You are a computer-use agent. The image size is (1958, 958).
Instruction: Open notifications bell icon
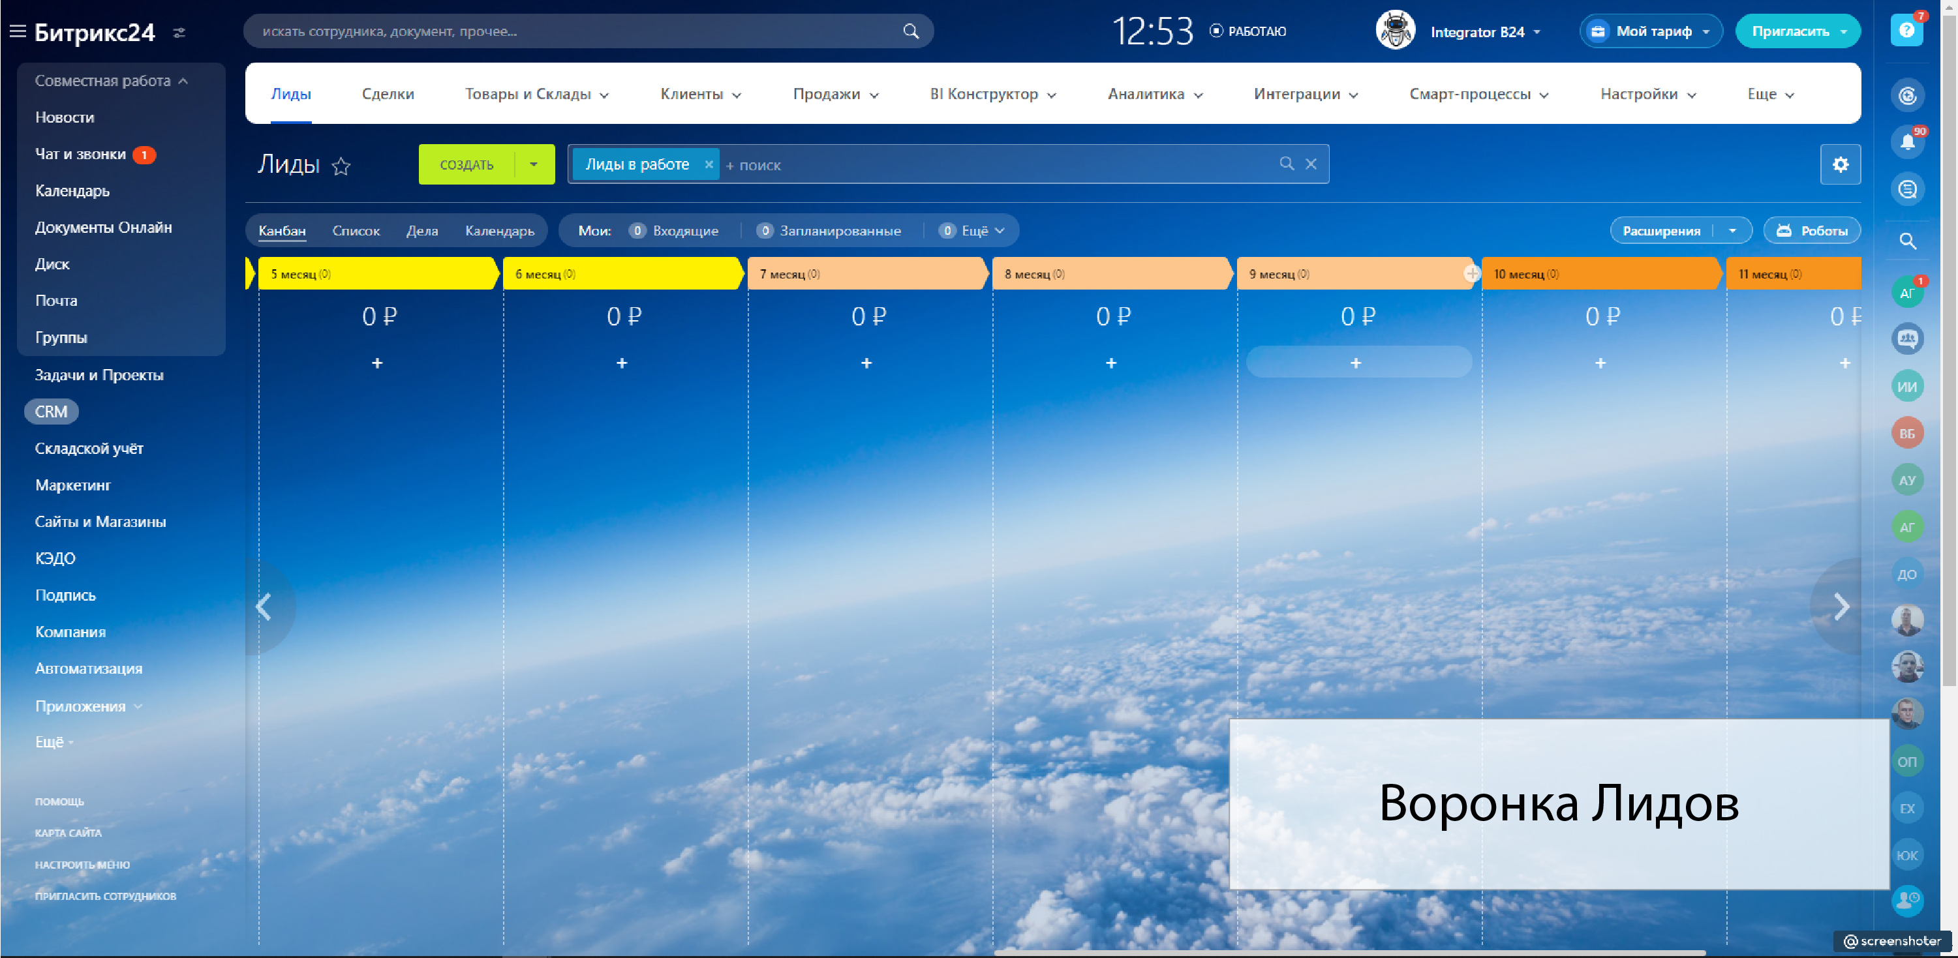pos(1907,142)
